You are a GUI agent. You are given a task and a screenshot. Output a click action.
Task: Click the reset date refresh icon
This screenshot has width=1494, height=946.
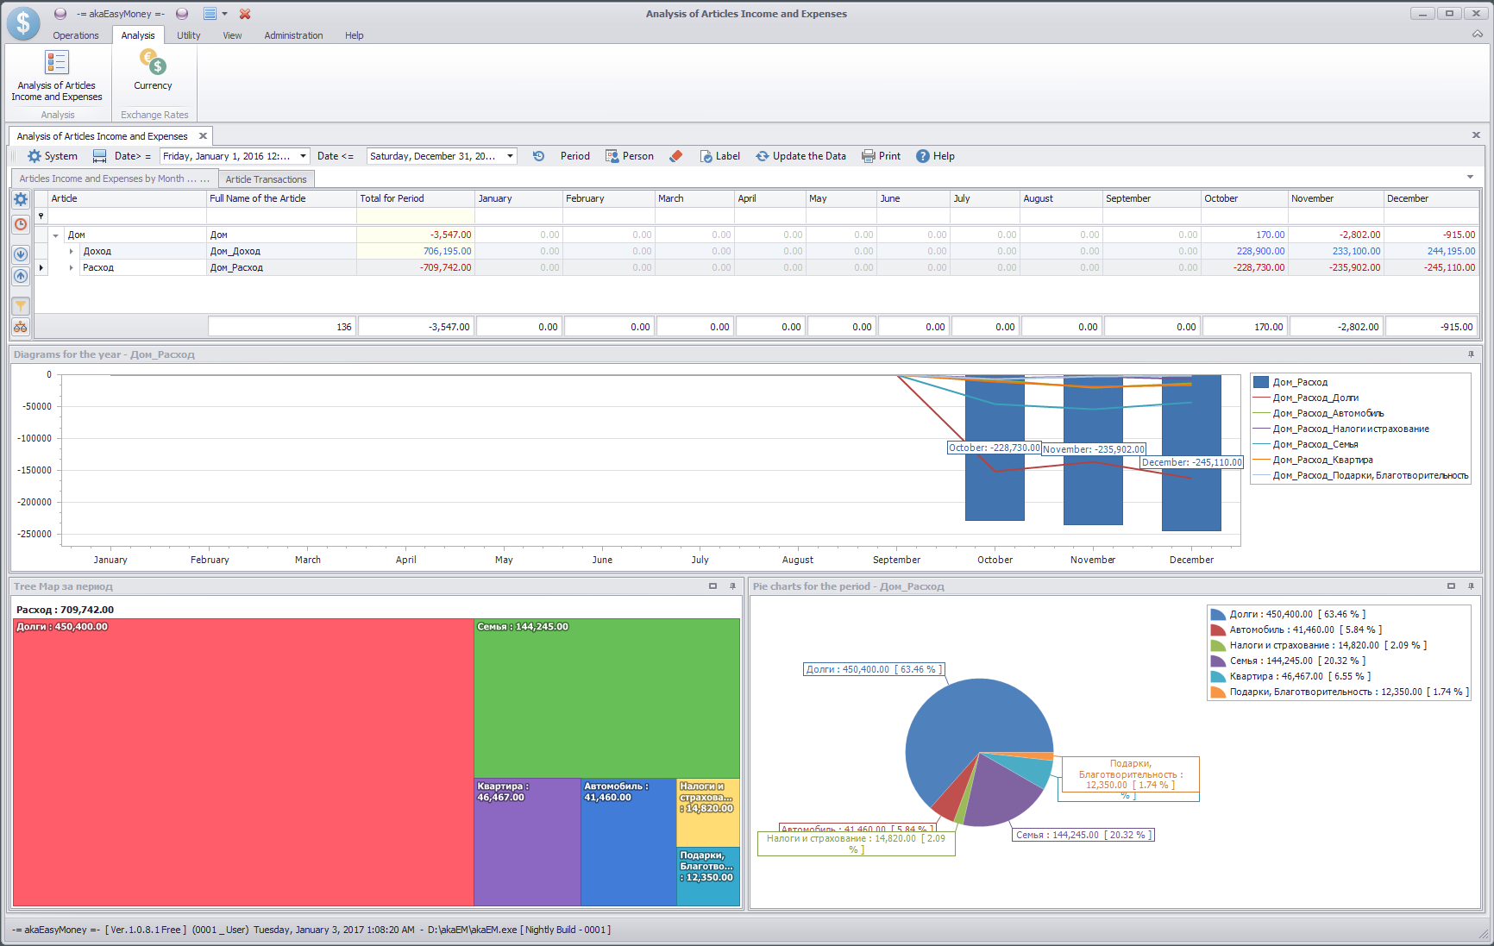[x=538, y=156]
